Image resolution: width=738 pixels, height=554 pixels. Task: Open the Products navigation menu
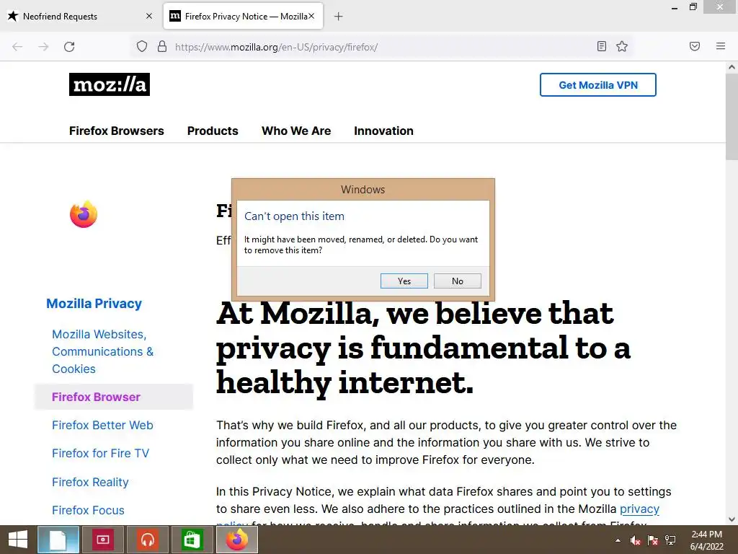click(x=213, y=131)
